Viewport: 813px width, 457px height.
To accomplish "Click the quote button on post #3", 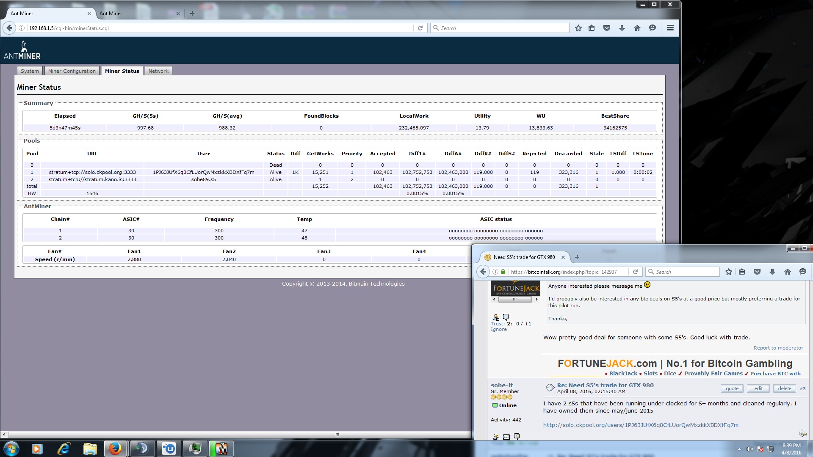I will click(732, 388).
